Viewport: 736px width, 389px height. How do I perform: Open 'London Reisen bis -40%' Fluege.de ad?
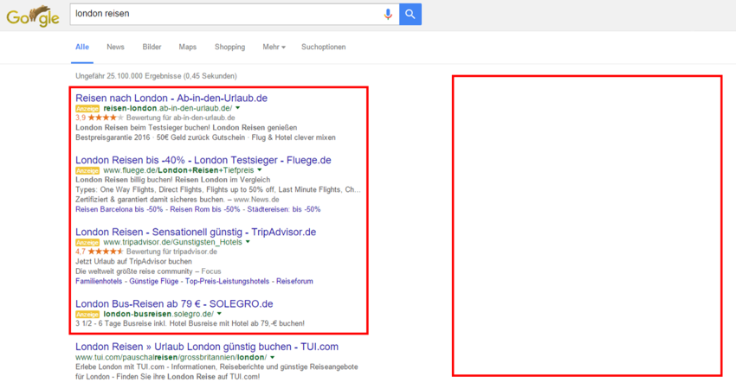pos(203,160)
